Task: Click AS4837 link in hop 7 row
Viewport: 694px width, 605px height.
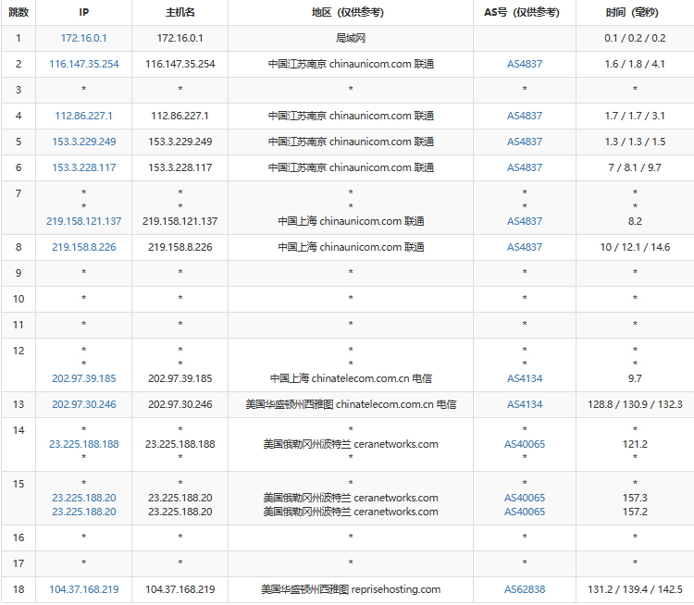Action: tap(525, 221)
